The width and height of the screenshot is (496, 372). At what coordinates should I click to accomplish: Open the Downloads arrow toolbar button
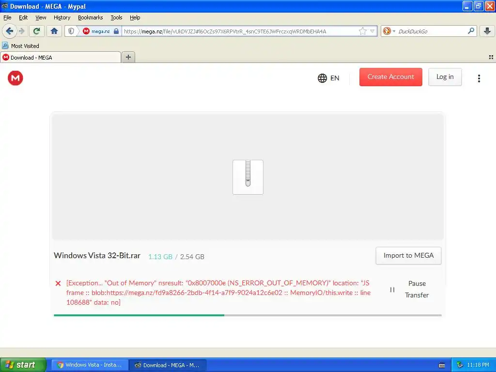pyautogui.click(x=487, y=31)
